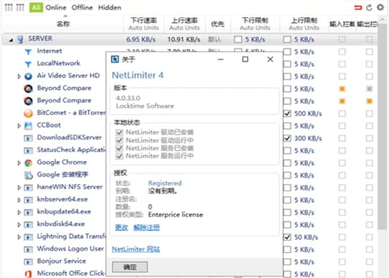Image resolution: width=389 pixels, height=278 pixels.
Task: Expand the Air Video Server HD node
Action: tap(19, 76)
